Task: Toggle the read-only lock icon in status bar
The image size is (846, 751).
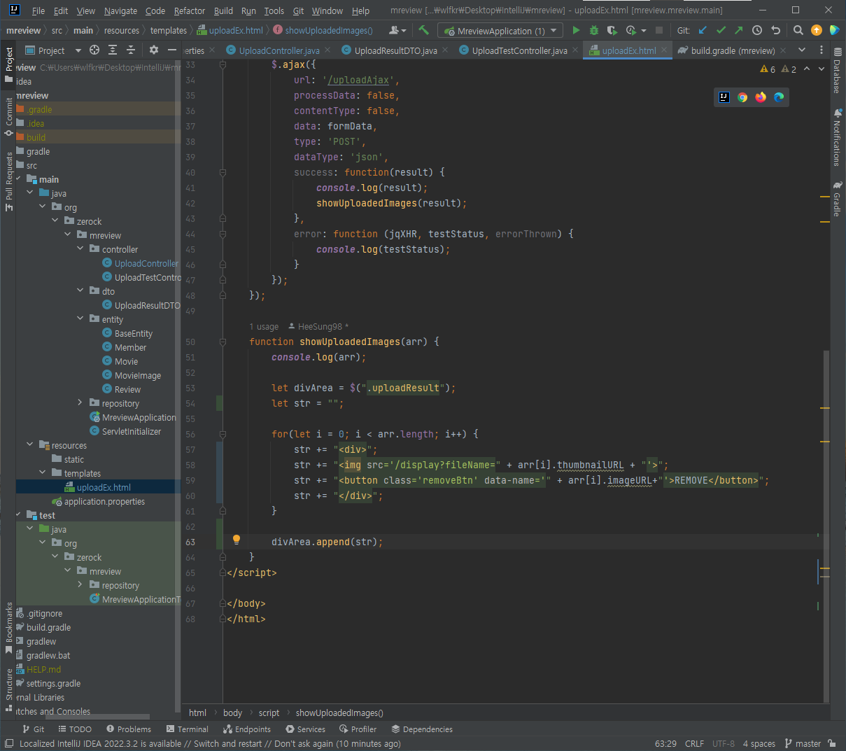Action: point(832,743)
